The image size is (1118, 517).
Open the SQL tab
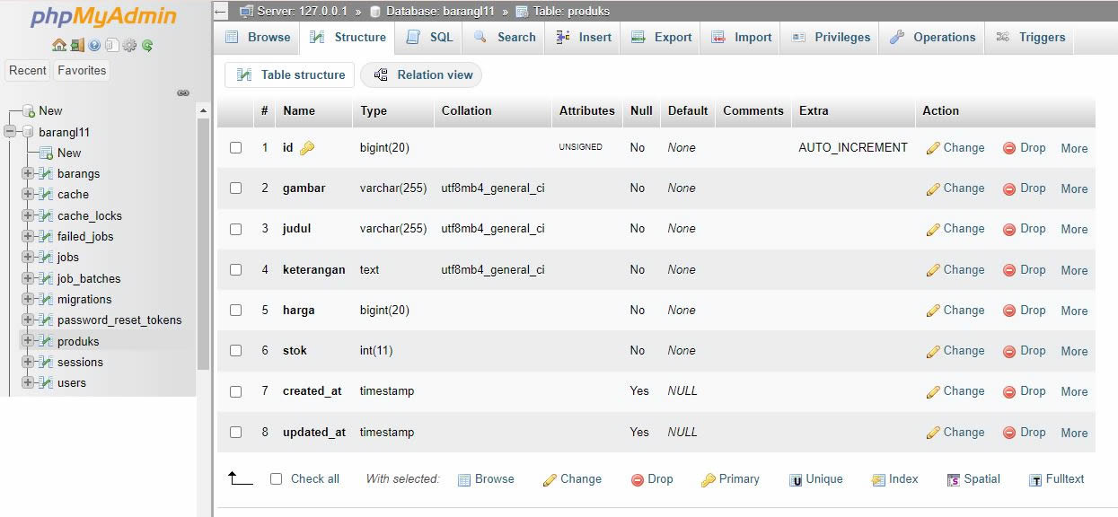(x=430, y=38)
